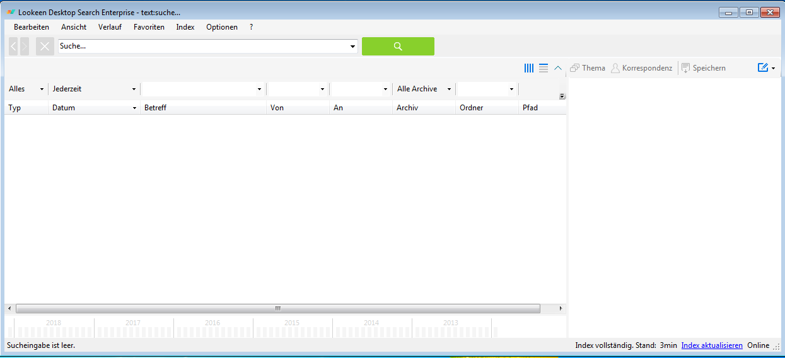Click the window resize grip icon
This screenshot has height=358, width=785.
point(777,347)
